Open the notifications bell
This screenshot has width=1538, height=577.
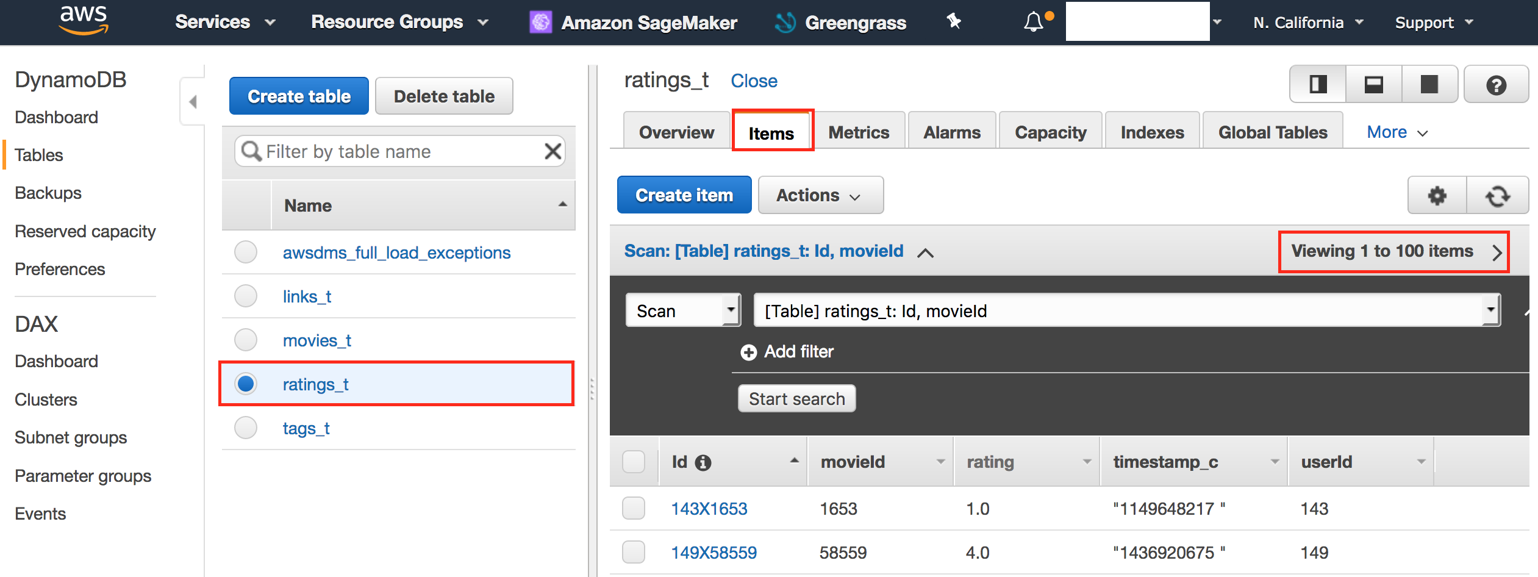click(x=1034, y=22)
